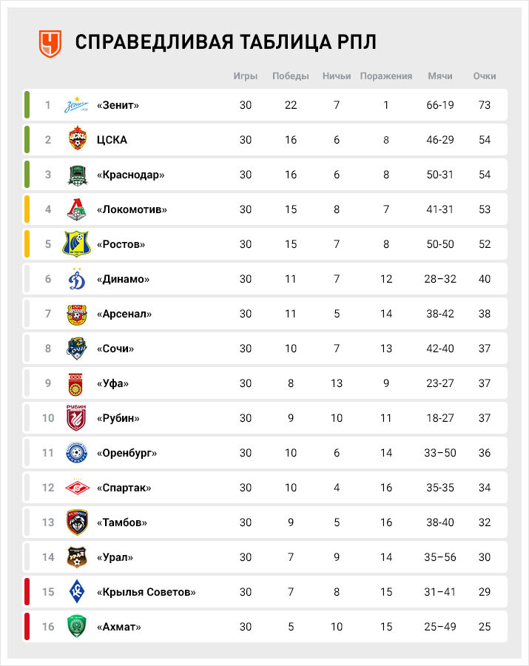Select the Krasnodar team logo
The height and width of the screenshot is (666, 529).
coord(78,175)
